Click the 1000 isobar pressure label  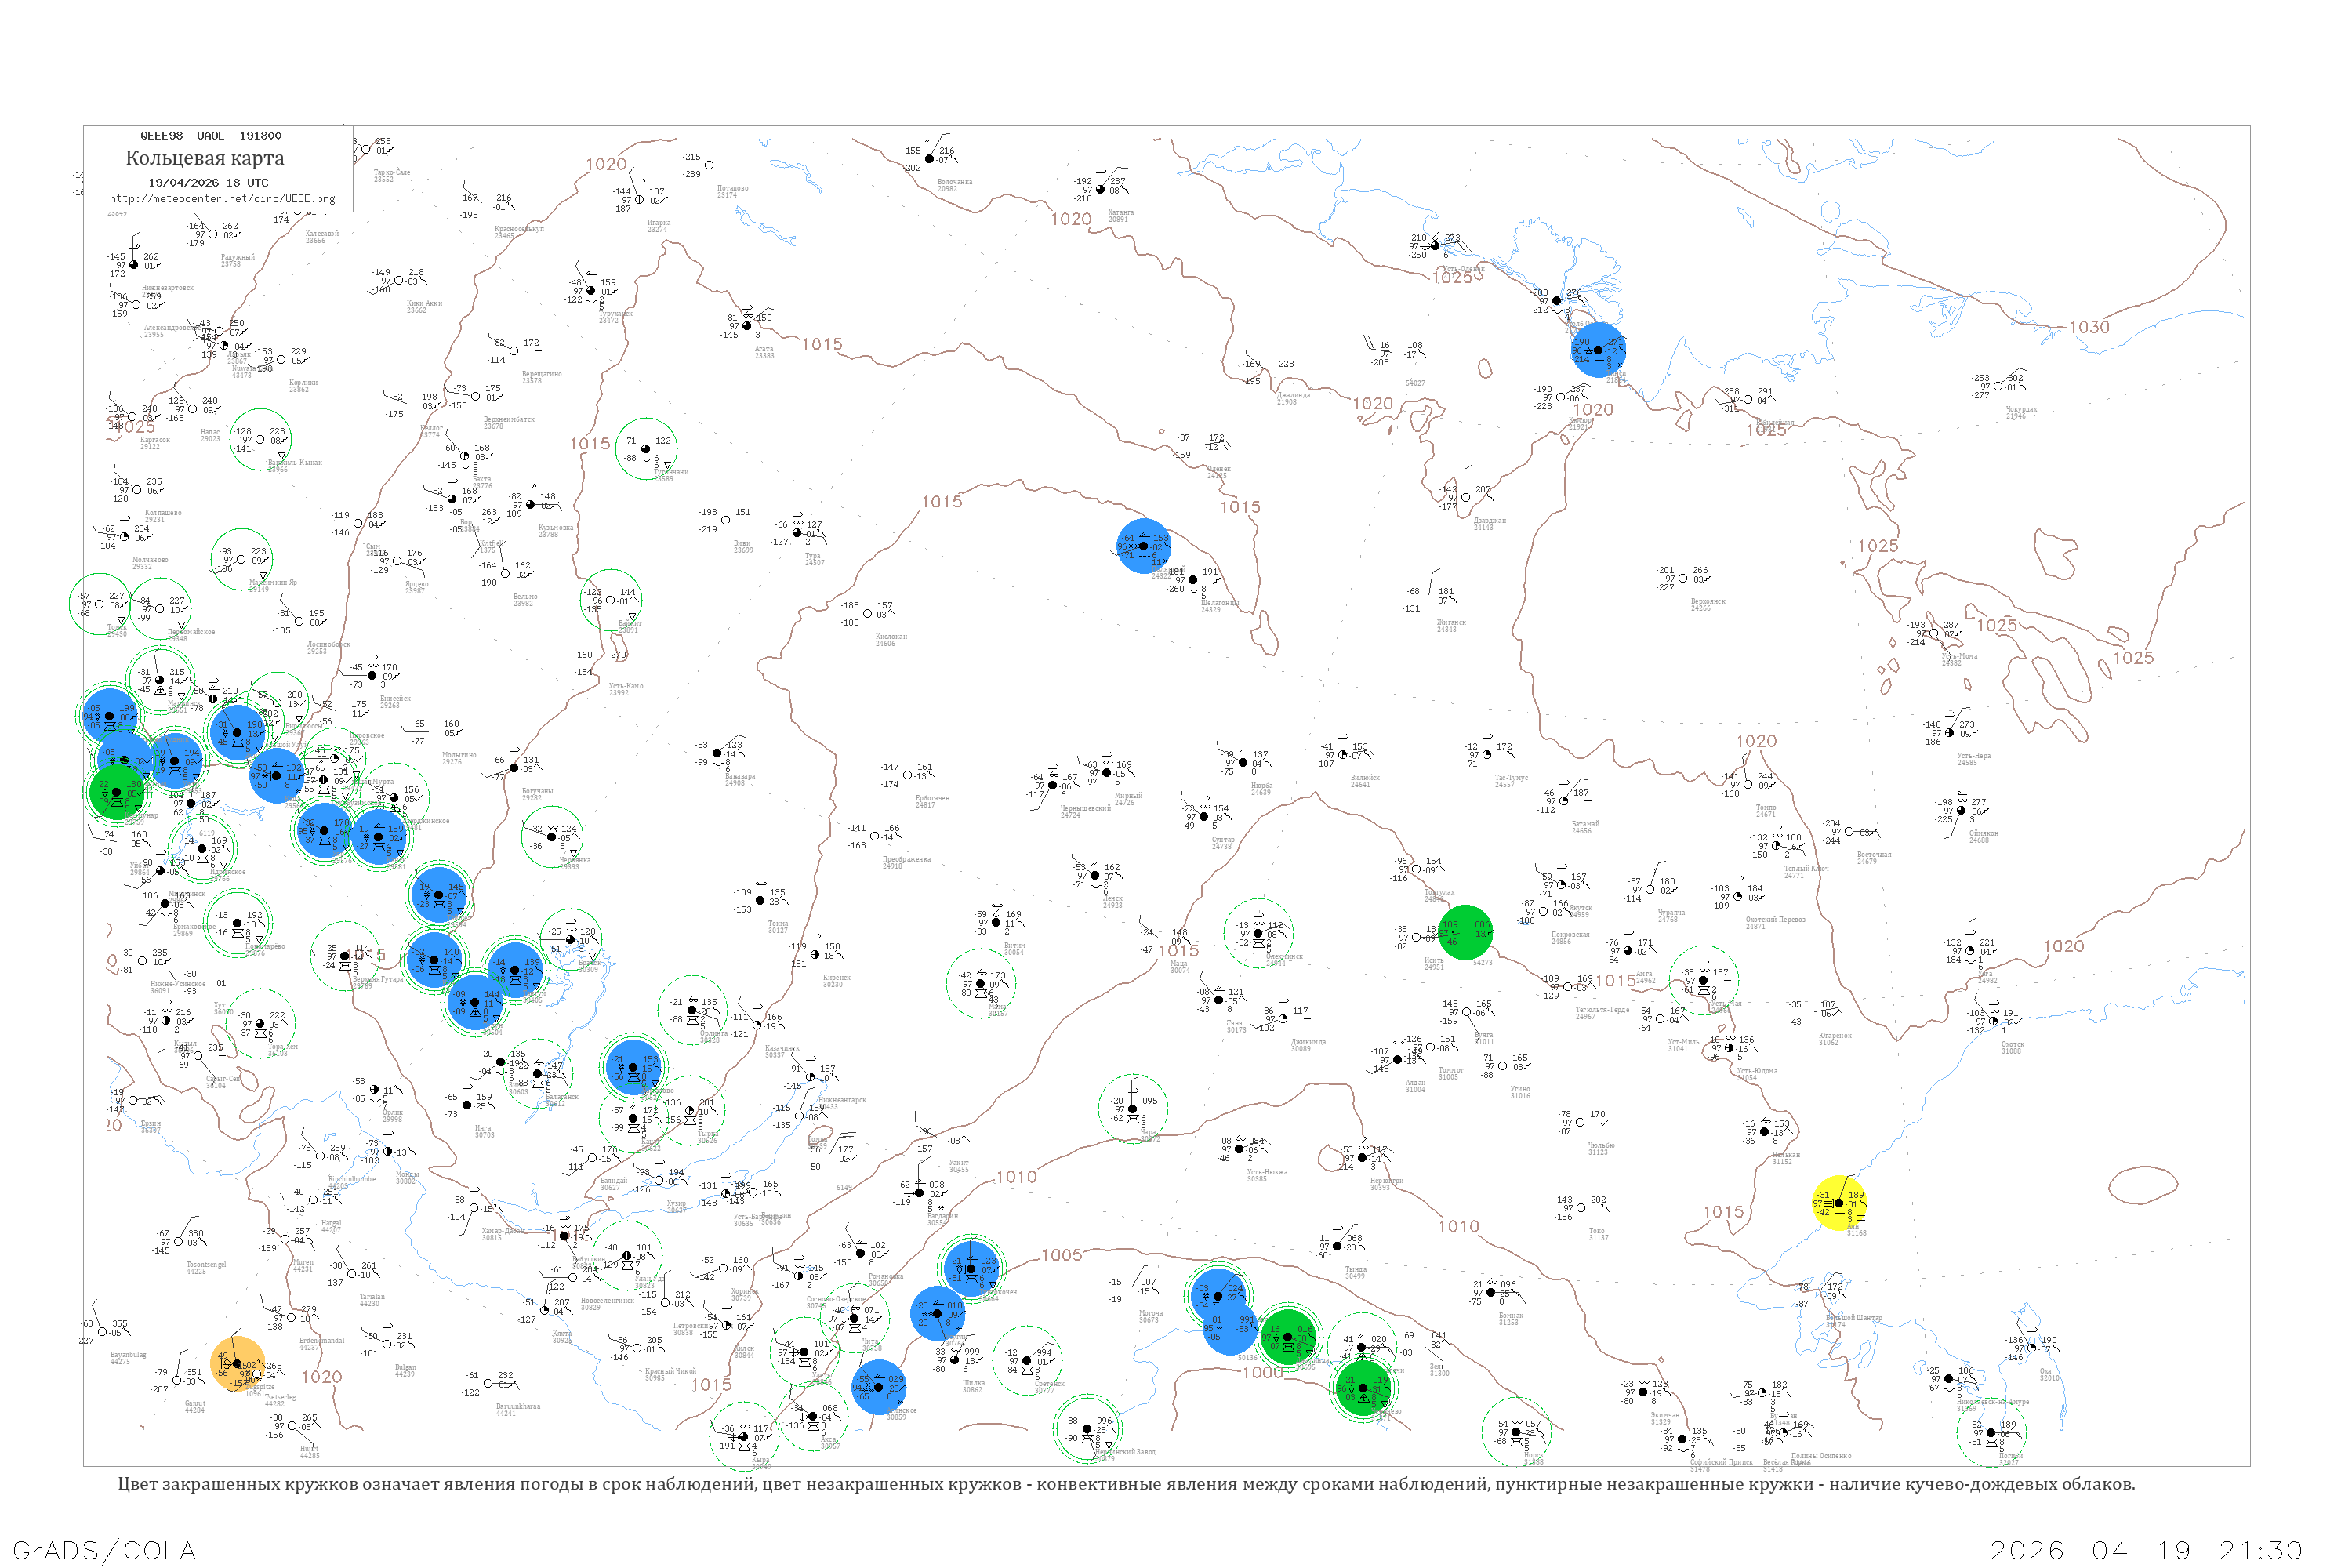(1262, 1372)
